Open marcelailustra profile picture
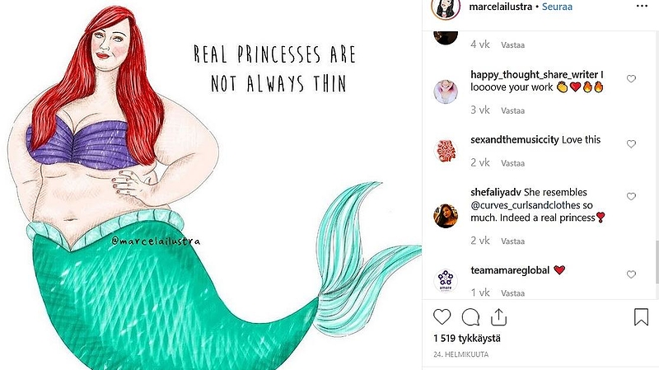 point(446,7)
